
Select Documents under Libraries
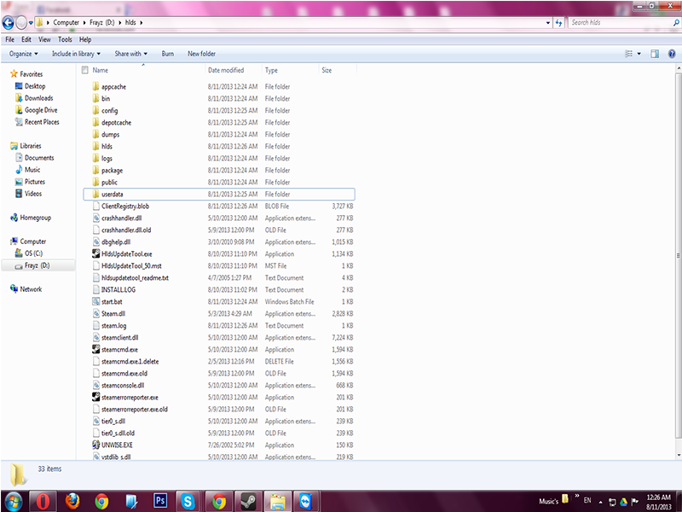coord(39,158)
